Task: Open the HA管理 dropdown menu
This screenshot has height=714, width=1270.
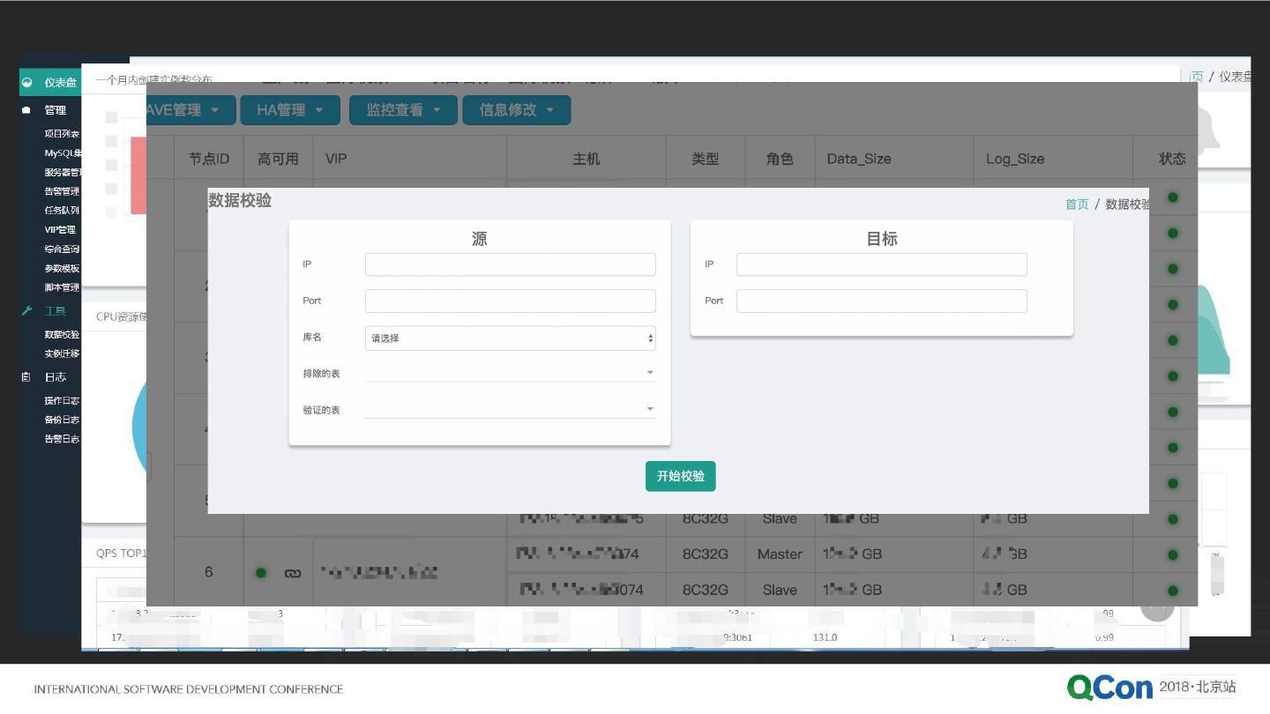Action: pyautogui.click(x=290, y=110)
